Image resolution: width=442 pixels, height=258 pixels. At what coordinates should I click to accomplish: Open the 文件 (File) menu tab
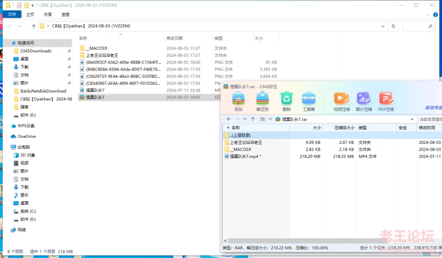tap(12, 14)
